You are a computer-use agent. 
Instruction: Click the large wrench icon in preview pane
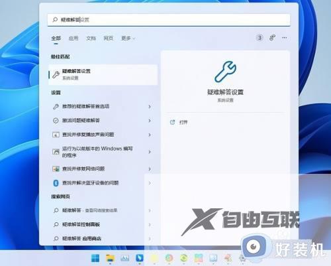[225, 72]
